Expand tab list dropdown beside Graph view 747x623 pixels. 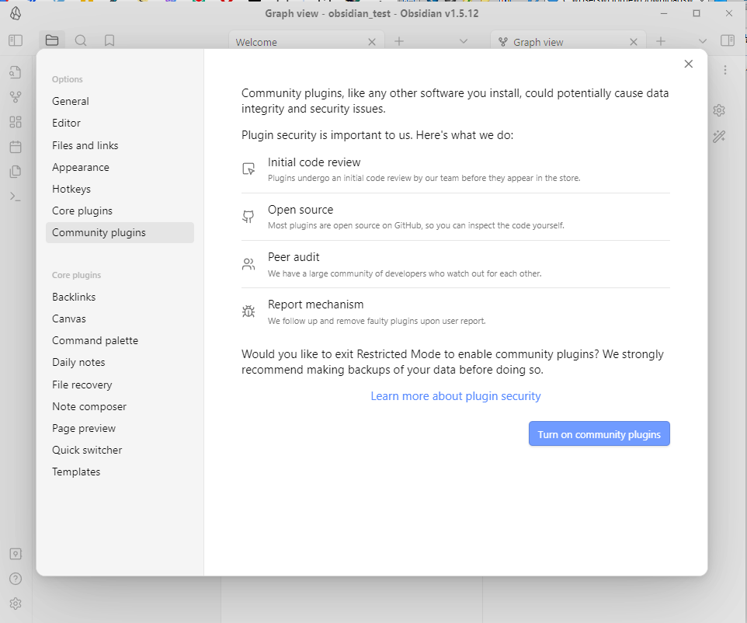click(703, 41)
